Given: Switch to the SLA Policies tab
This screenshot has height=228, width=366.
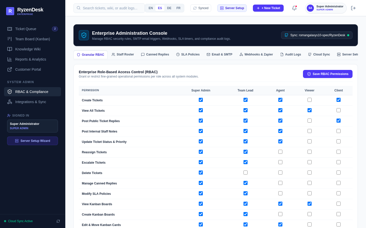Looking at the screenshot, I should (x=188, y=54).
